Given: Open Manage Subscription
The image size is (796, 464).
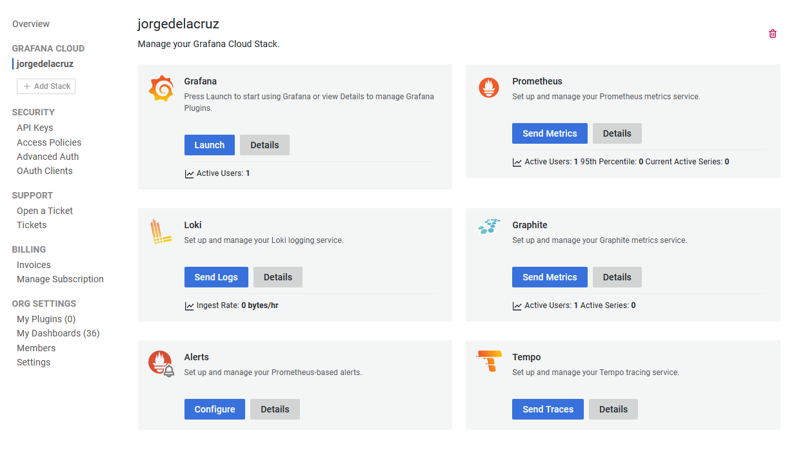Looking at the screenshot, I should 60,279.
